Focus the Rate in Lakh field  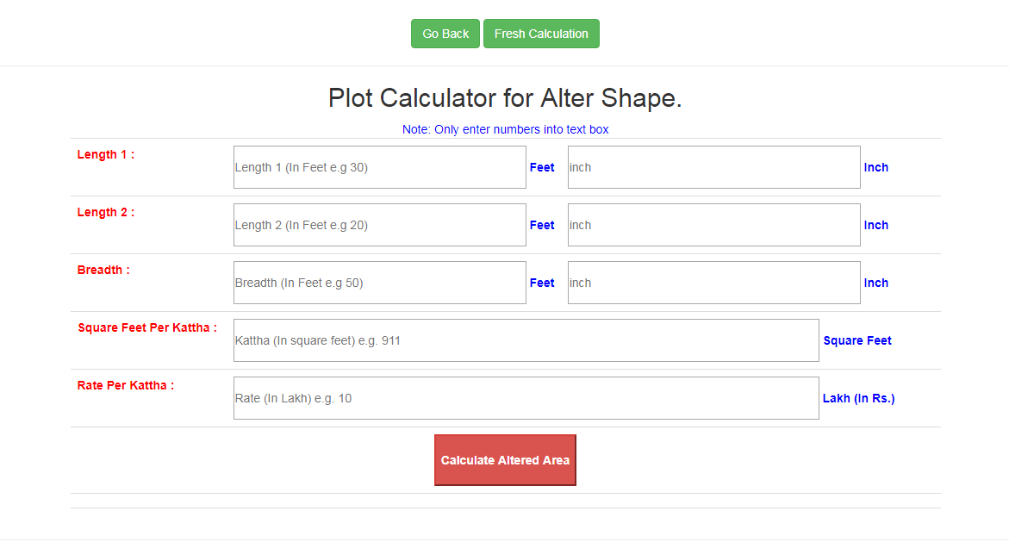point(526,398)
